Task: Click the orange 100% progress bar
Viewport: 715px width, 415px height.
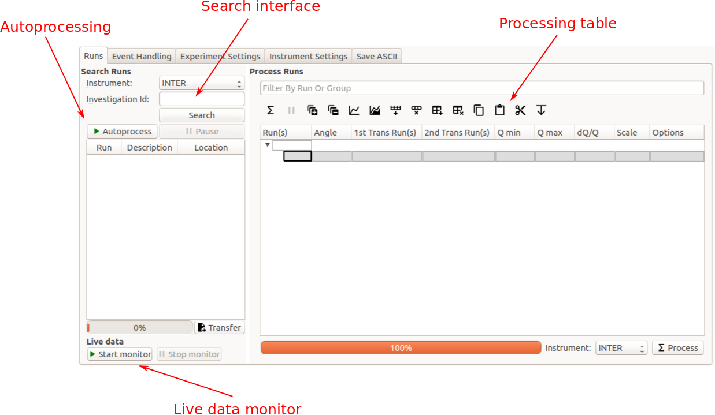Action: [x=401, y=348]
